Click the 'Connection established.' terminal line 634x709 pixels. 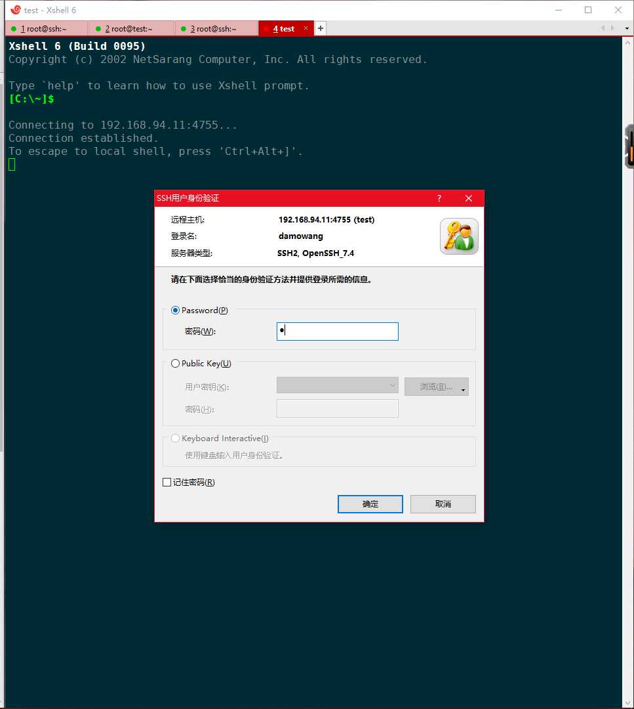pos(83,138)
